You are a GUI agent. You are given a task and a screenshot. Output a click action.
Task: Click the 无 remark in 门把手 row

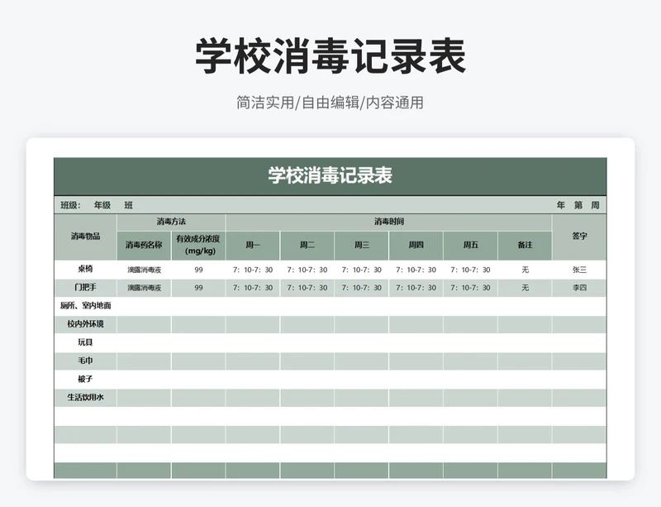tap(525, 288)
